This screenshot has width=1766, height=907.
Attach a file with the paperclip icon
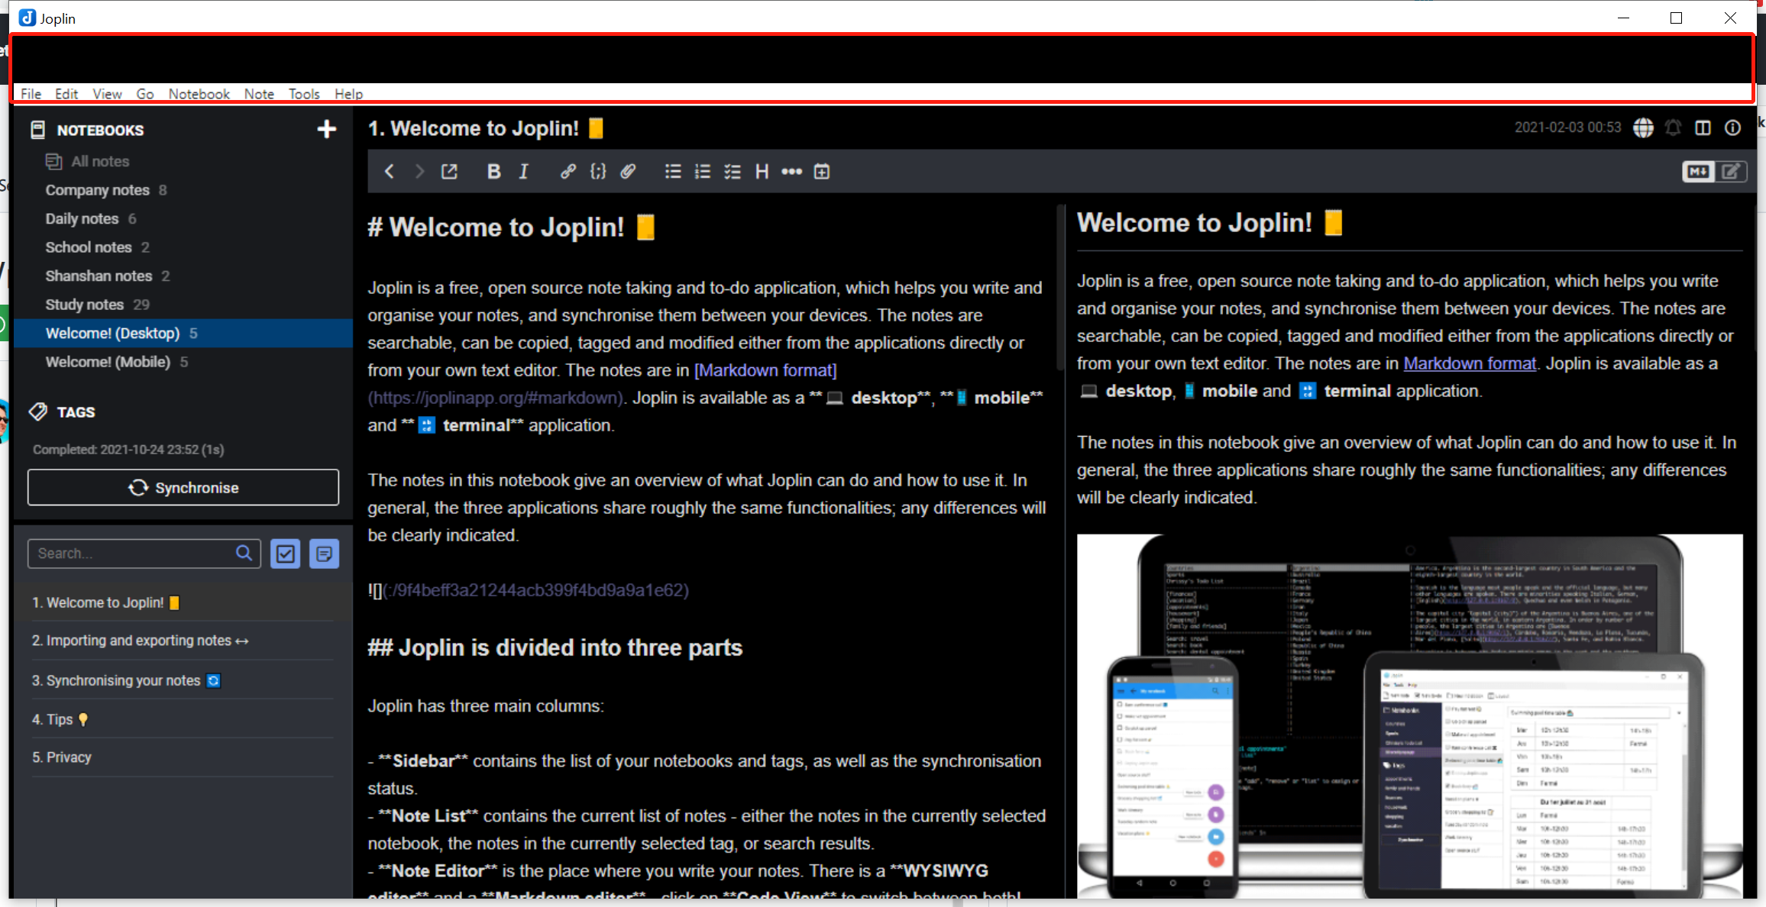(x=629, y=171)
